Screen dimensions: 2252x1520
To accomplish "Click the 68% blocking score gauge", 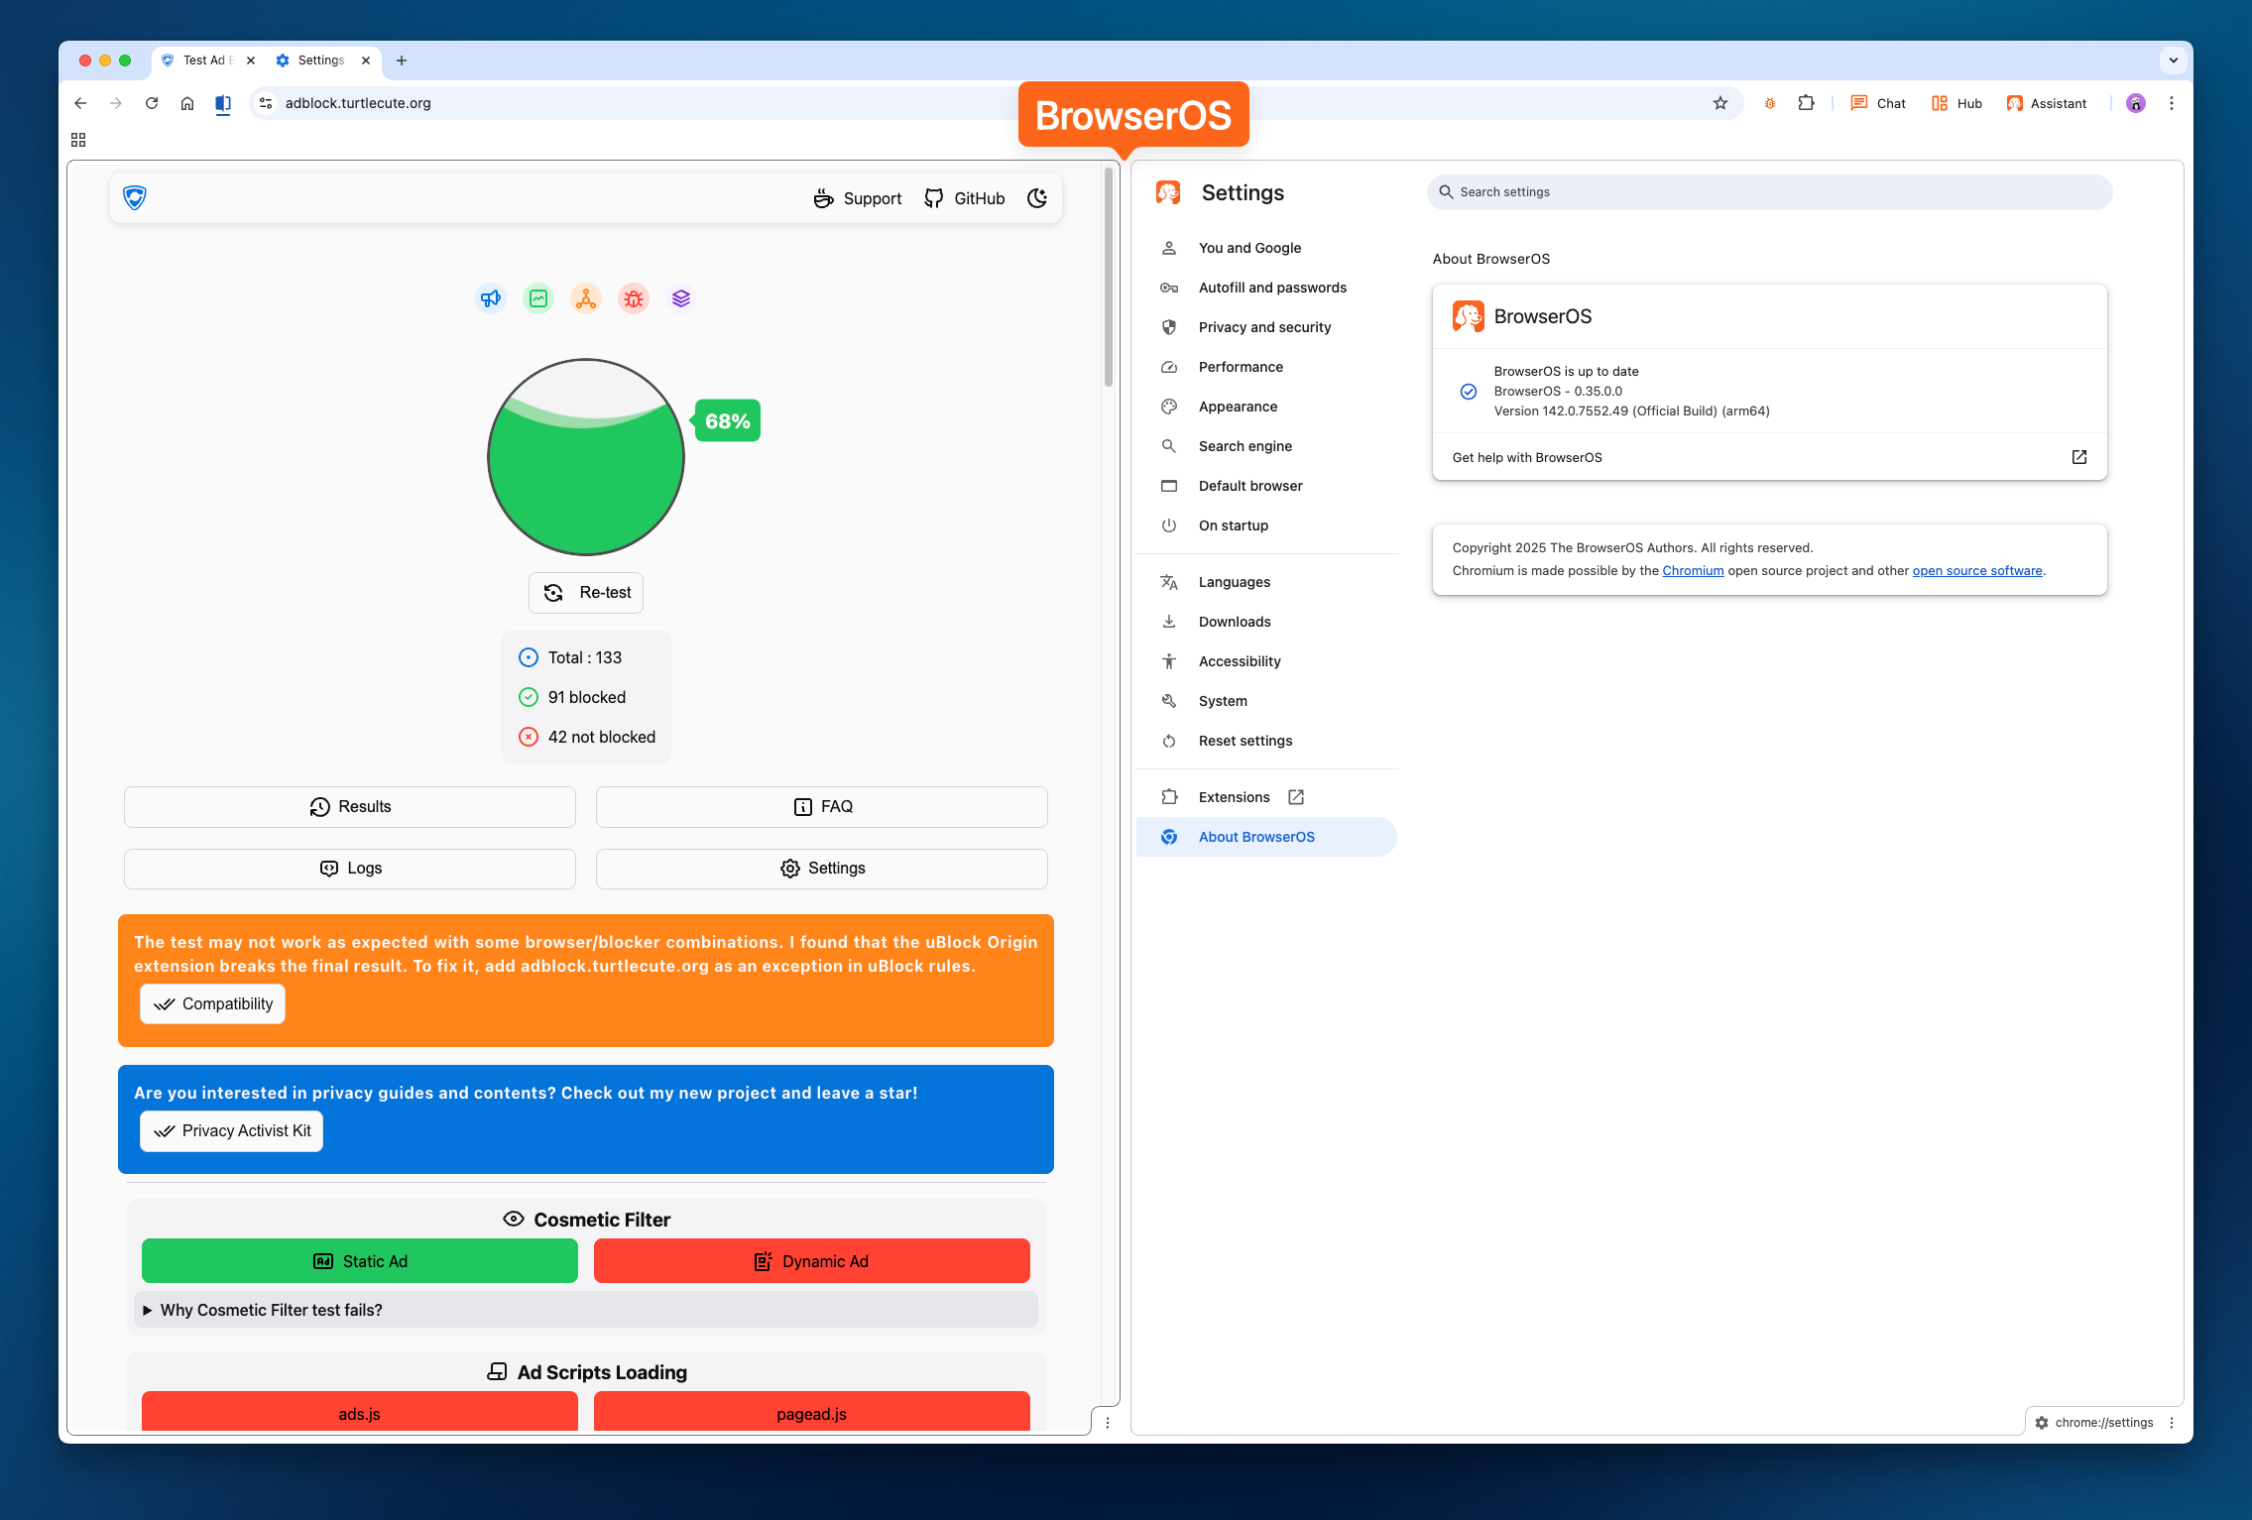I will pos(585,457).
